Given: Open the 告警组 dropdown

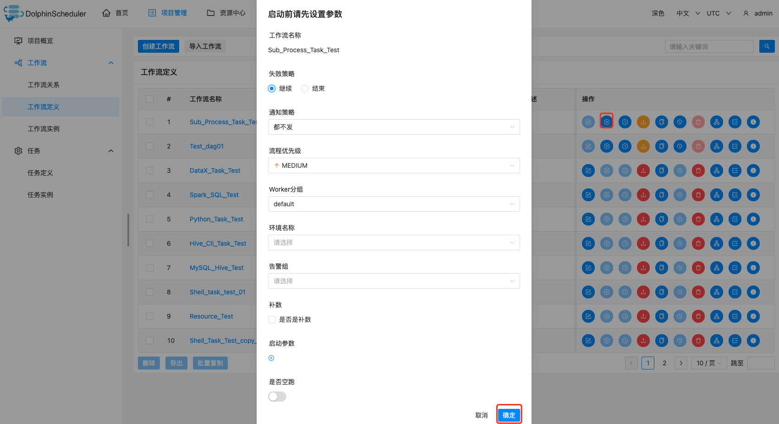Looking at the screenshot, I should click(394, 281).
